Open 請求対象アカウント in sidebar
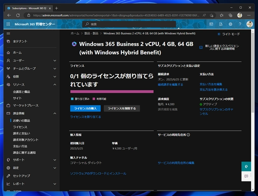This screenshot has width=258, height=196. tap(26, 140)
